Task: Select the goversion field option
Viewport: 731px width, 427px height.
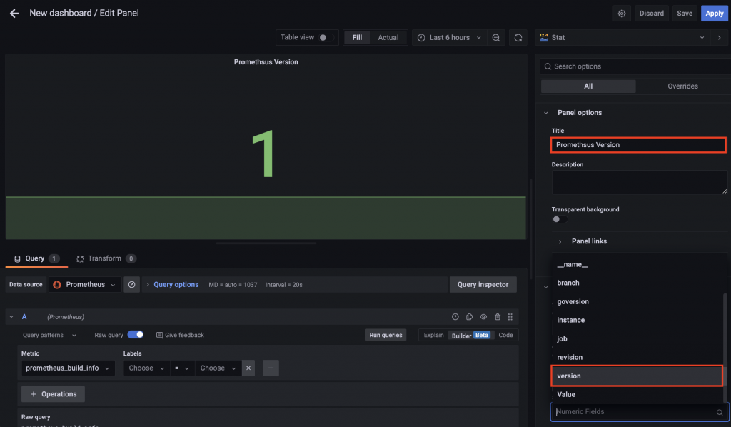Action: click(637, 301)
